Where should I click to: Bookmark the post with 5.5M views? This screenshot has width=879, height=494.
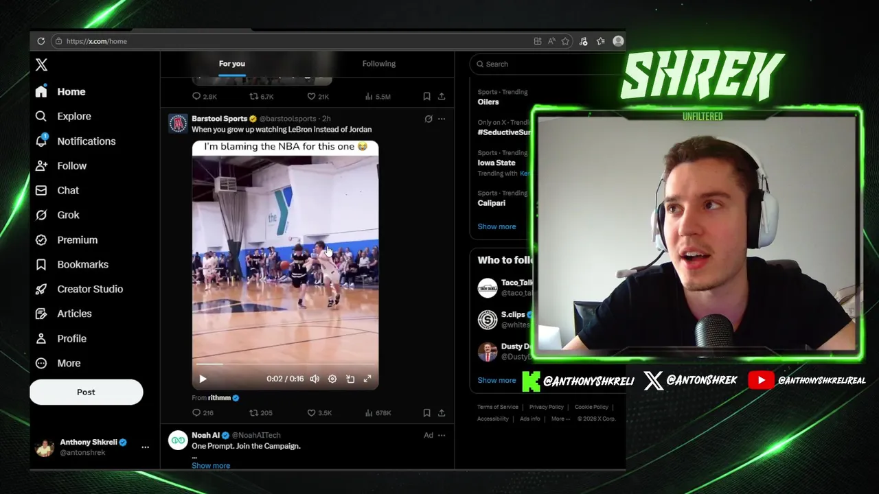[x=426, y=97]
